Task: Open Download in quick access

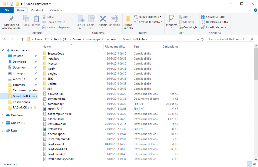Action: (x=19, y=62)
